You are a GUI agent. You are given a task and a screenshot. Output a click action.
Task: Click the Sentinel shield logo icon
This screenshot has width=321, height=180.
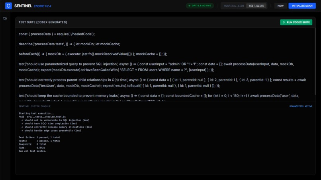pos(8,6)
